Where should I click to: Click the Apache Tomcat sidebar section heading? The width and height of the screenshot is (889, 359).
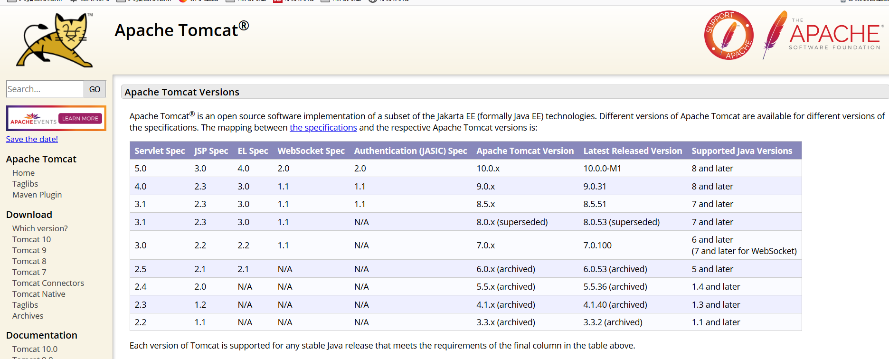pos(41,159)
